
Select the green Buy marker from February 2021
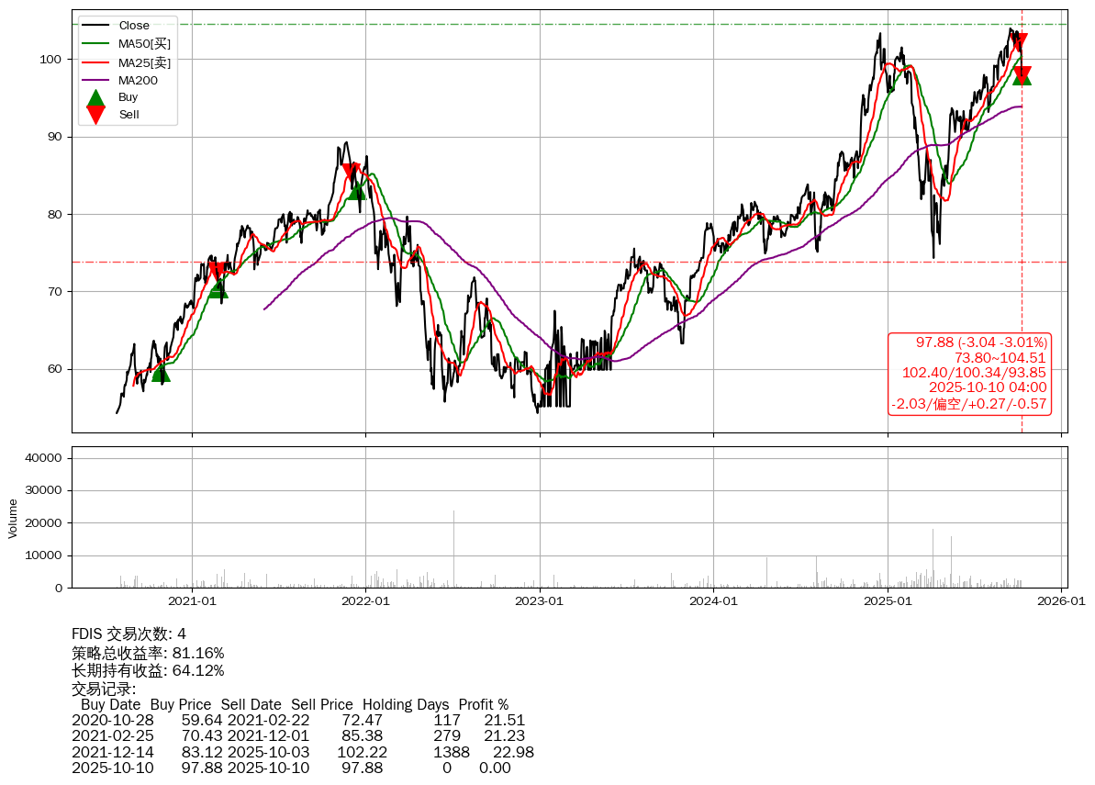point(218,289)
